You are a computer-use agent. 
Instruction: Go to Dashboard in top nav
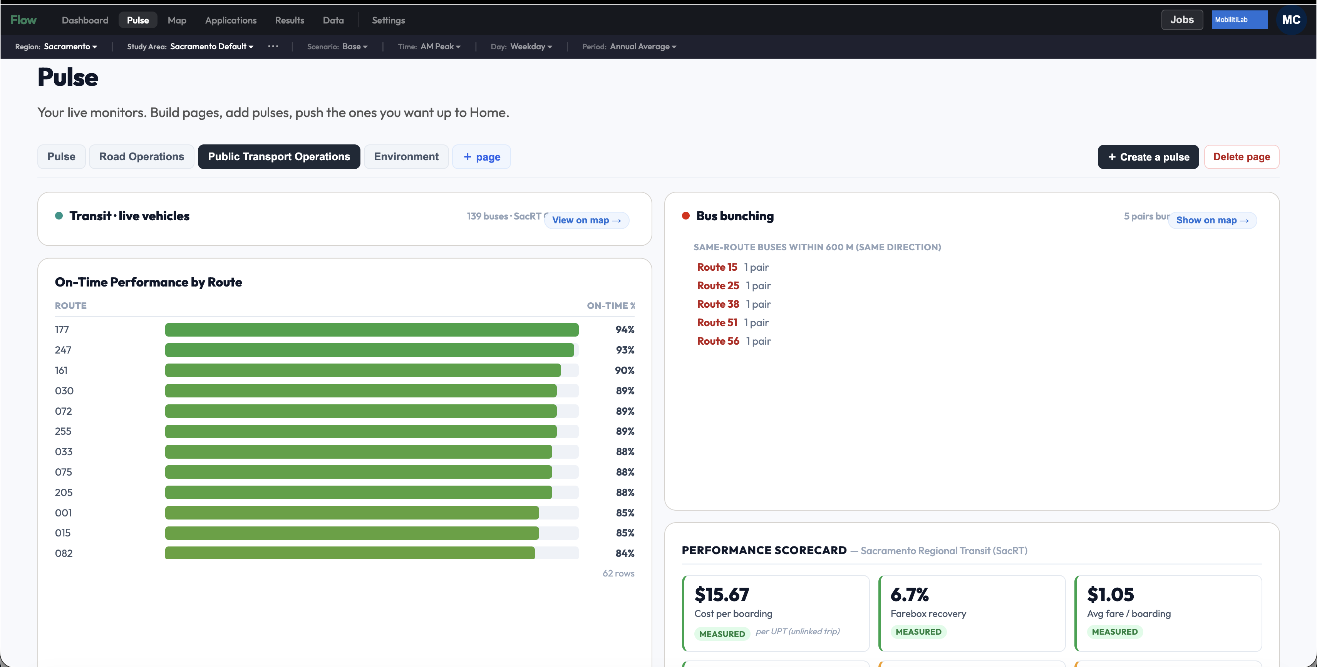click(x=85, y=20)
